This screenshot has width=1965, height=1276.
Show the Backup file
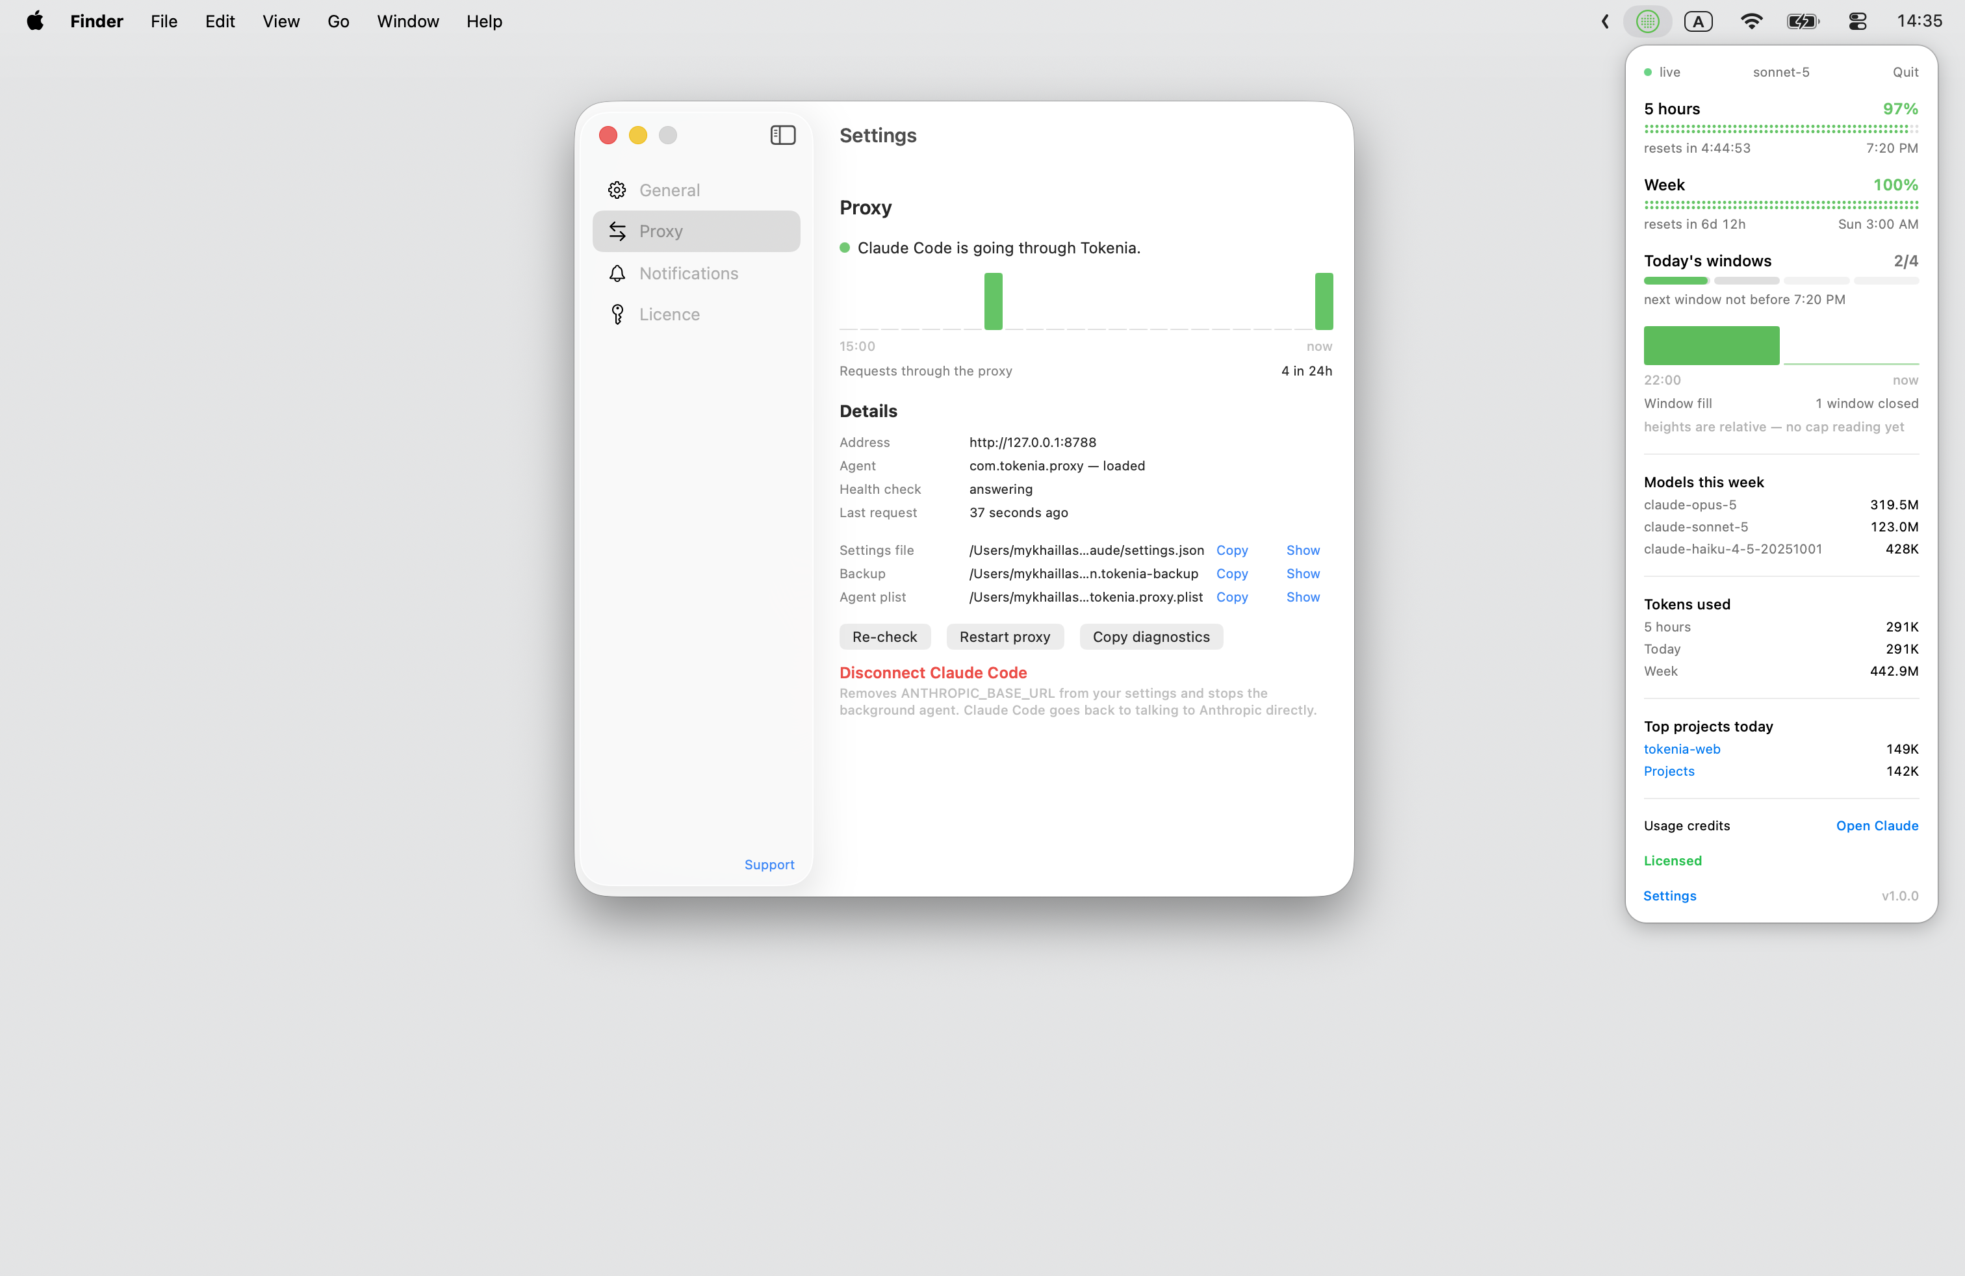pyautogui.click(x=1303, y=574)
